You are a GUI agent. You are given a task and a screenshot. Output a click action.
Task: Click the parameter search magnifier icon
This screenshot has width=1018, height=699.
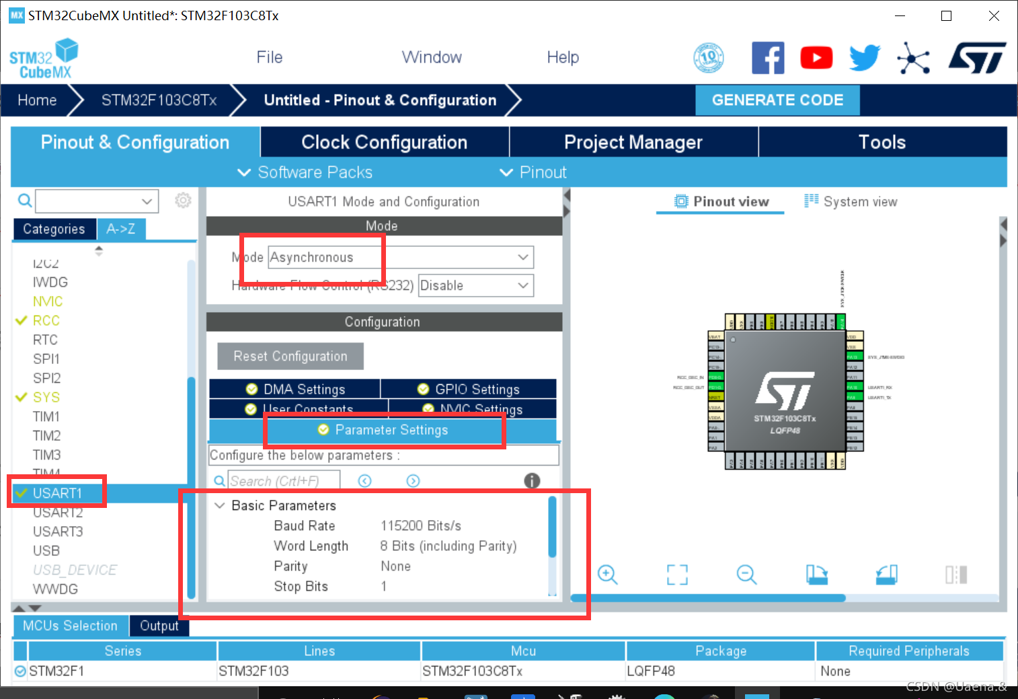219,481
